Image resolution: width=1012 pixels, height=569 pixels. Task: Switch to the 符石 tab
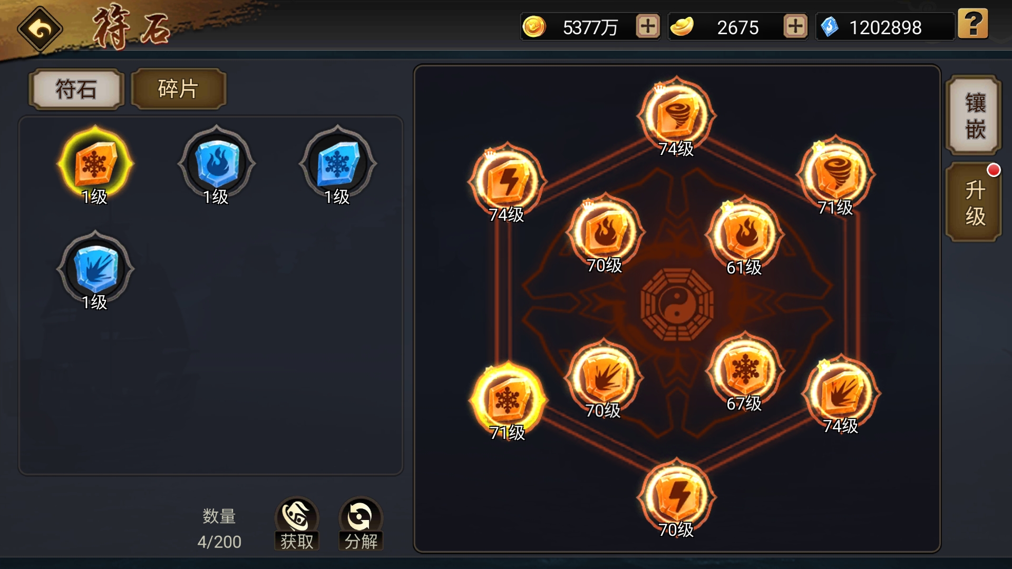[76, 89]
